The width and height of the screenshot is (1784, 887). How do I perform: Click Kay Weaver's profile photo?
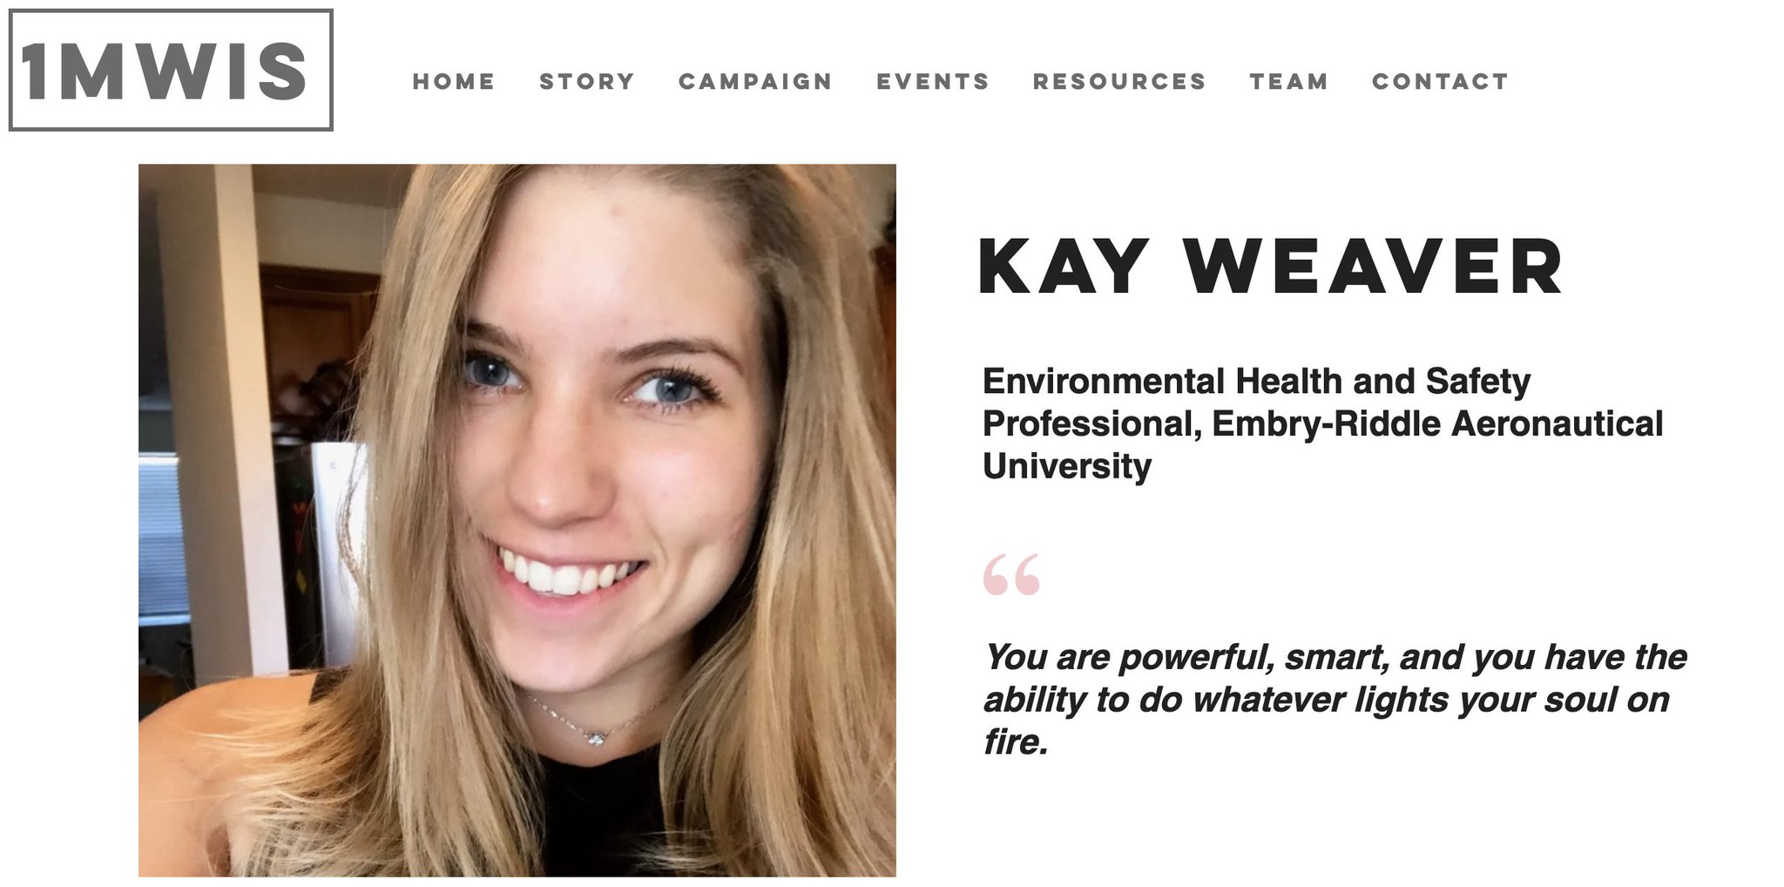[x=517, y=520]
